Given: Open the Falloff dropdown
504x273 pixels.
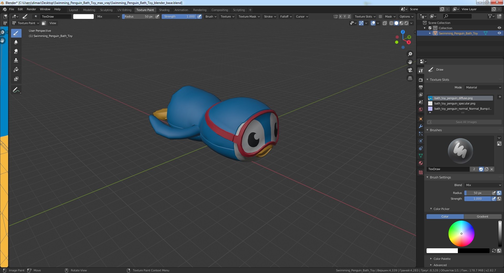Looking at the screenshot, I should (286, 17).
